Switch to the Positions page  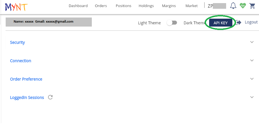[x=124, y=6]
